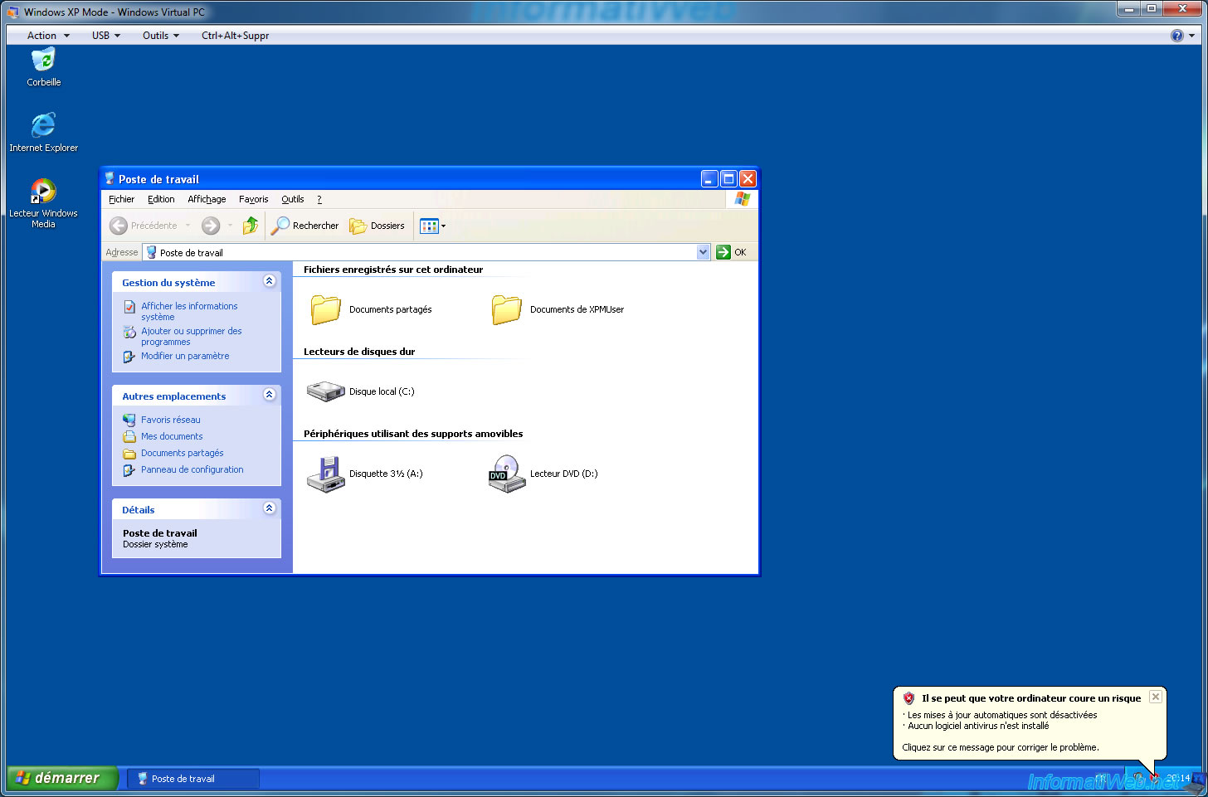Close the security warning balloon
The image size is (1208, 797).
[1155, 697]
